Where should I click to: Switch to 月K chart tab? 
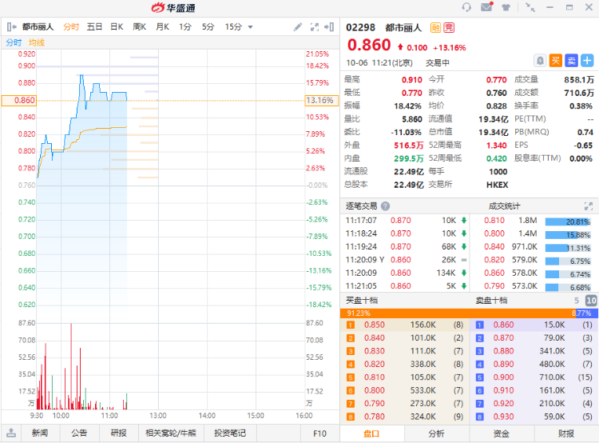click(162, 26)
